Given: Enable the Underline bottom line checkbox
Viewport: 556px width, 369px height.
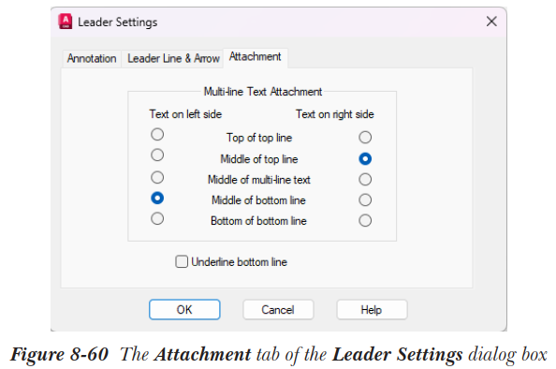Looking at the screenshot, I should (182, 262).
